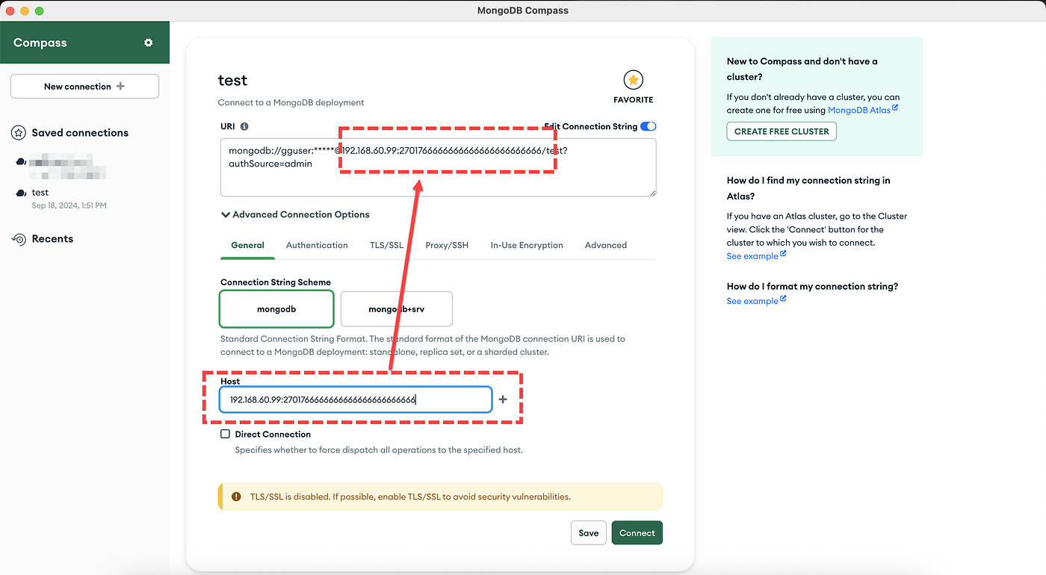Image resolution: width=1046 pixels, height=575 pixels.
Task: Switch to the Authentication tab
Action: tap(317, 245)
